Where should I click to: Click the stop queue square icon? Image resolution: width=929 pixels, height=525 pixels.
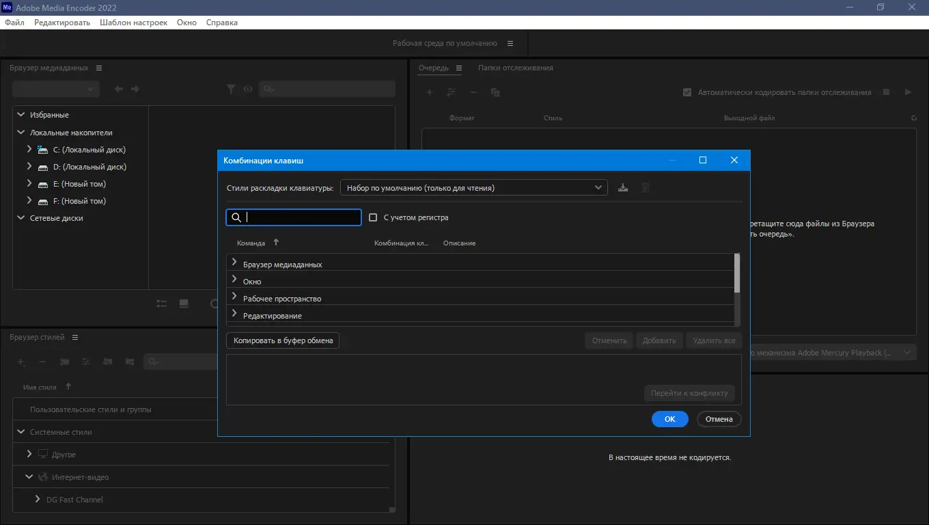[x=886, y=92]
